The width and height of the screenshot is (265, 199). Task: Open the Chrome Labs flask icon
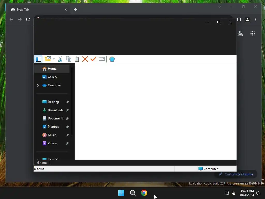pyautogui.click(x=240, y=33)
